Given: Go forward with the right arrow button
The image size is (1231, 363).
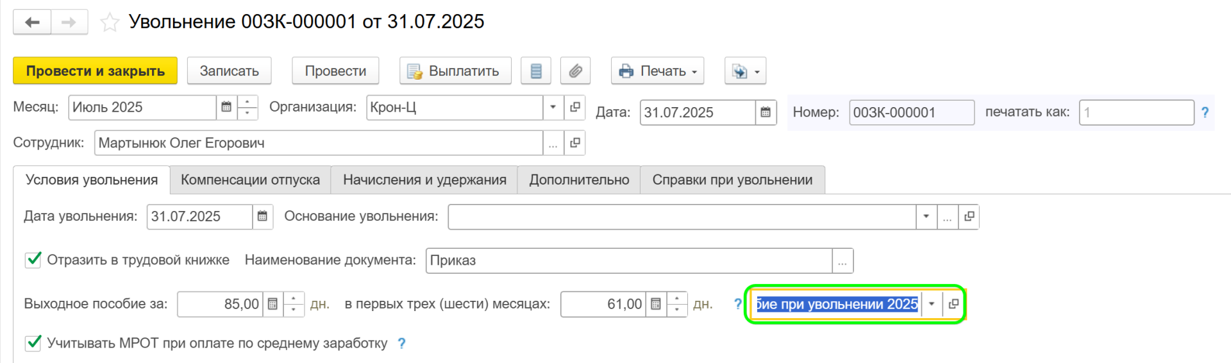Looking at the screenshot, I should point(69,22).
